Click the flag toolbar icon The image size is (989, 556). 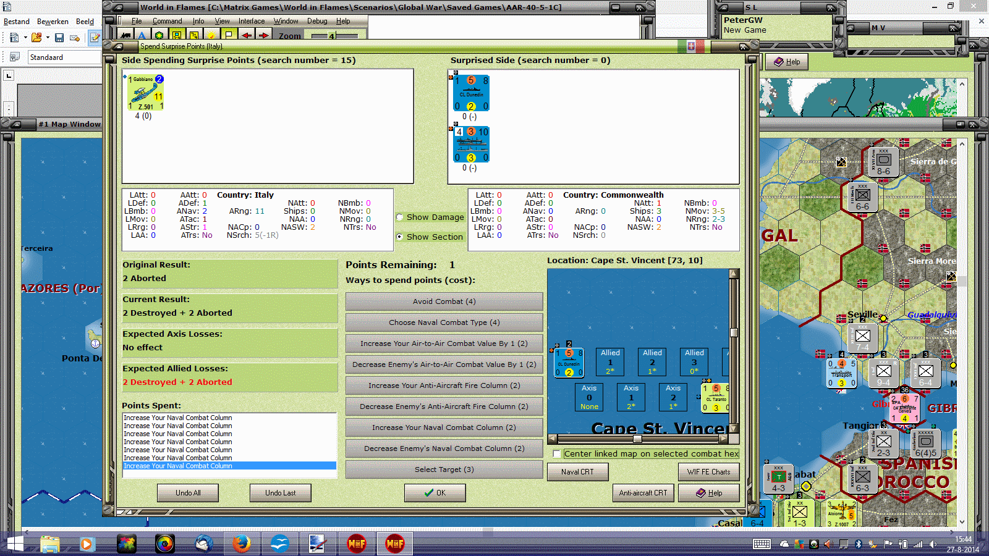(x=229, y=35)
